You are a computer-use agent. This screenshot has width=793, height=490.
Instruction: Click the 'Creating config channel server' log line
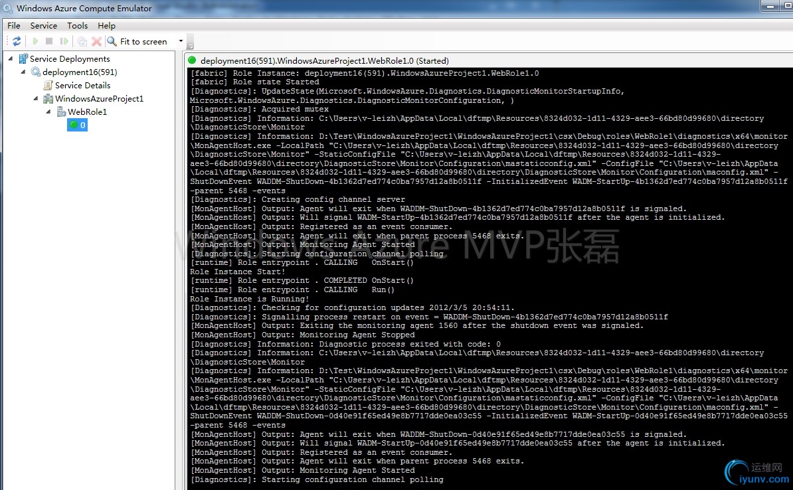(x=298, y=200)
